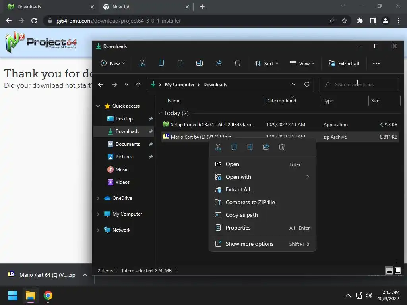Select Pictures in sidebar
The height and width of the screenshot is (305, 407).
point(124,157)
